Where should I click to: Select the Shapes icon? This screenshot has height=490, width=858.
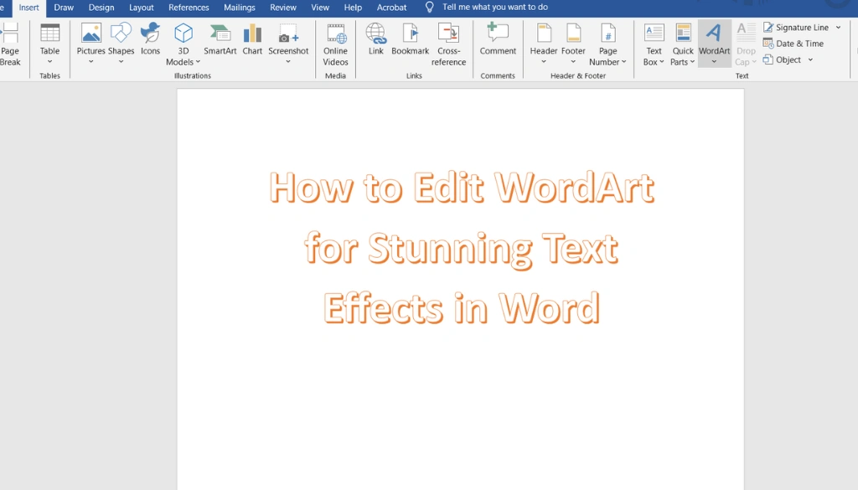coord(121,33)
